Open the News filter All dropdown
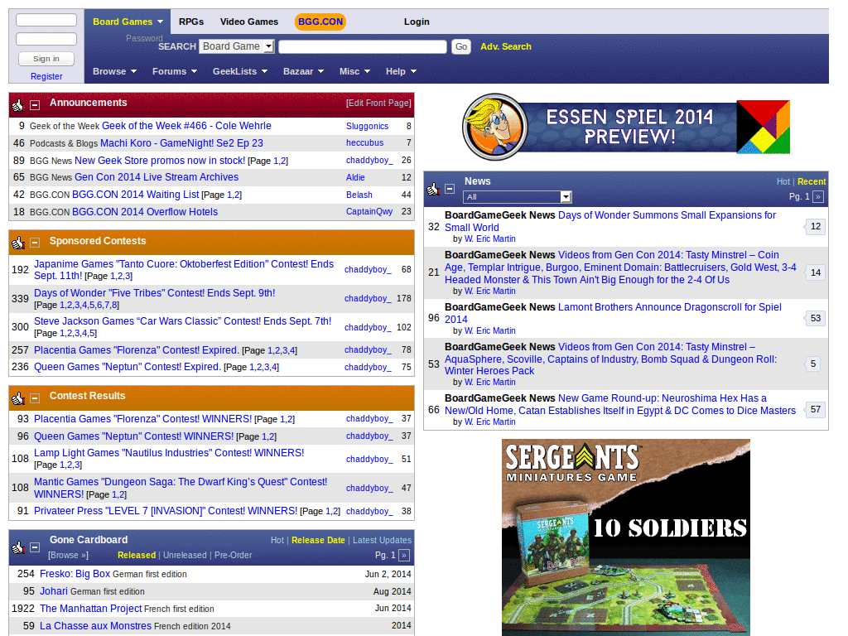This screenshot has height=636, width=848. click(x=517, y=197)
